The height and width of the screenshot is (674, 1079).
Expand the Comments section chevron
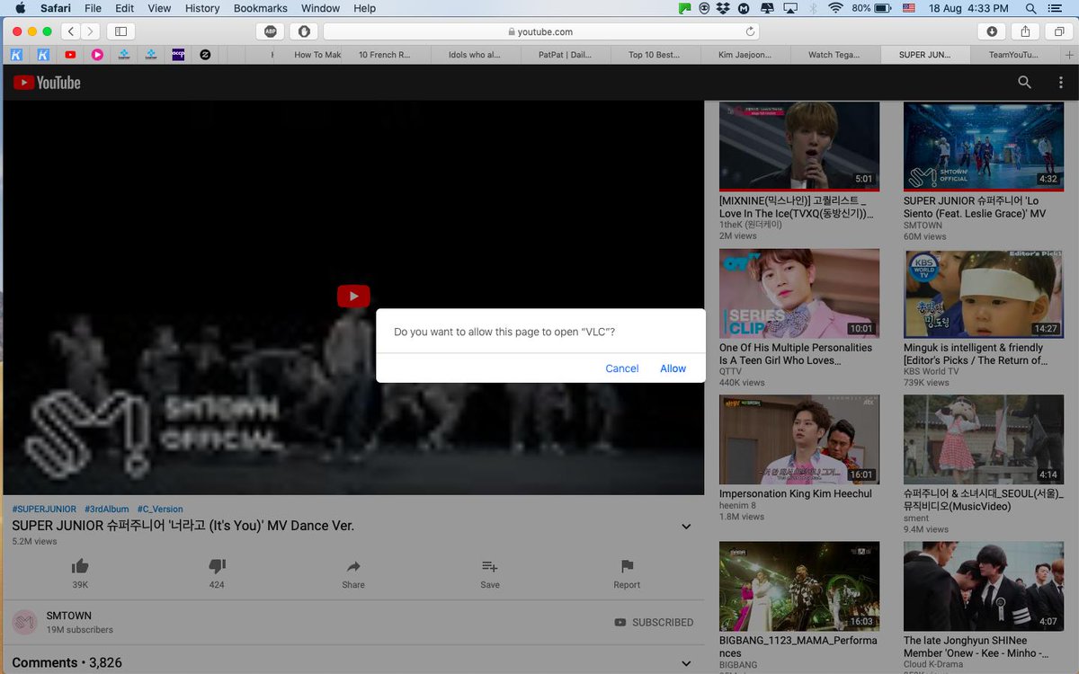pyautogui.click(x=686, y=664)
